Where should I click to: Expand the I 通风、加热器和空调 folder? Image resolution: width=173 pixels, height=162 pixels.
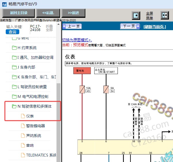coord(35,57)
